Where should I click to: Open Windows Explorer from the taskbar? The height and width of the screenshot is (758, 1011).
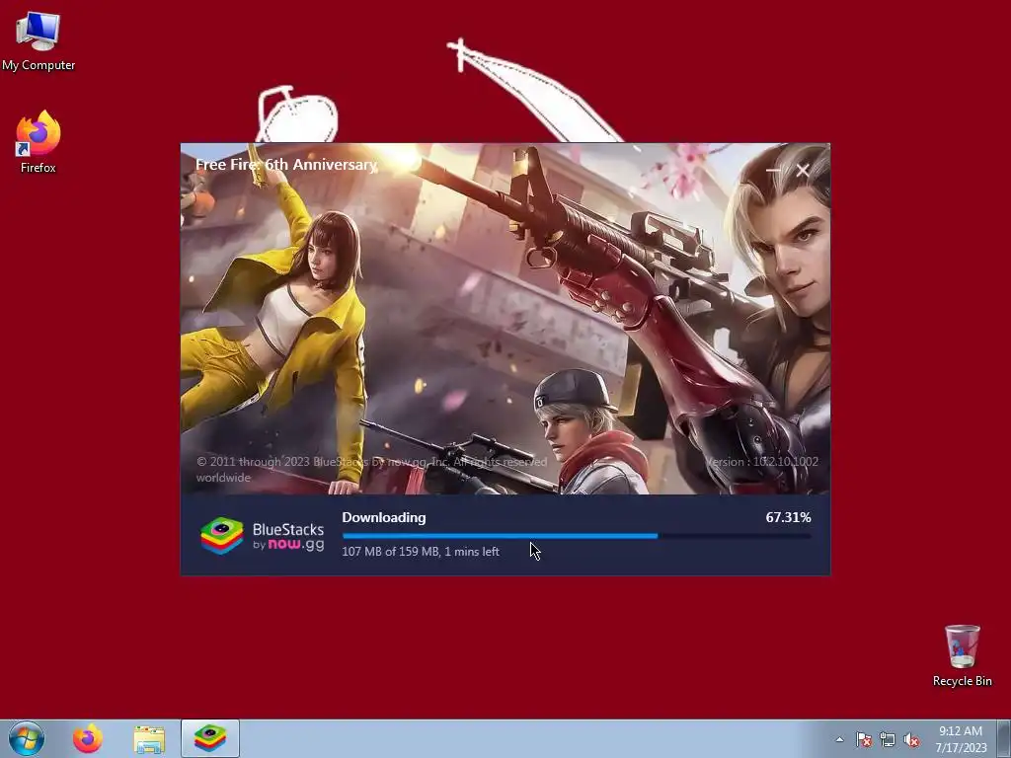click(x=149, y=738)
